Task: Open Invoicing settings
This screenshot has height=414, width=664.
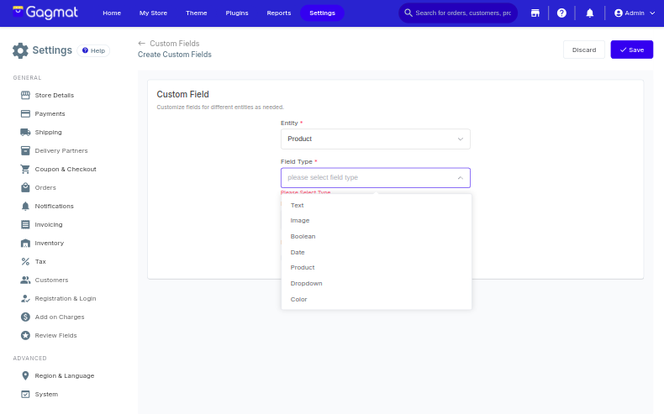Action: tap(49, 224)
